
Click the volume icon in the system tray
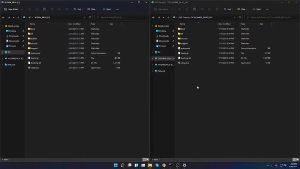click(285, 165)
